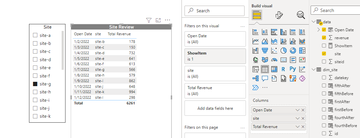Pick the Python visual icon
The image size is (360, 138).
(293, 69)
